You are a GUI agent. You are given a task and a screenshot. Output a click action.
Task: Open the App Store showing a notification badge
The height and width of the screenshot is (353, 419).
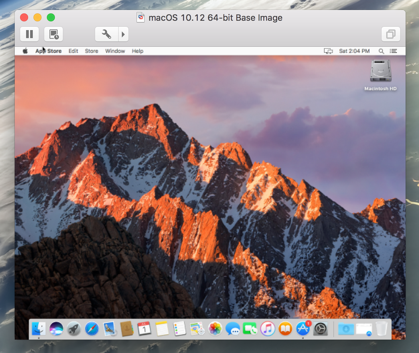point(303,329)
